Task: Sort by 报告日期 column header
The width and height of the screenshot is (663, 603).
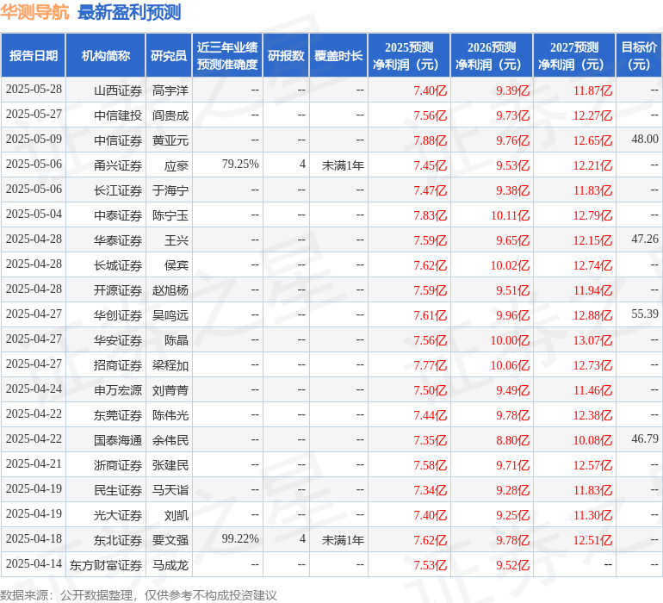Action: (x=34, y=56)
